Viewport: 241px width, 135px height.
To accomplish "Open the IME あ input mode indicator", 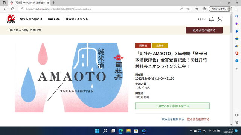I will pos(204,131).
